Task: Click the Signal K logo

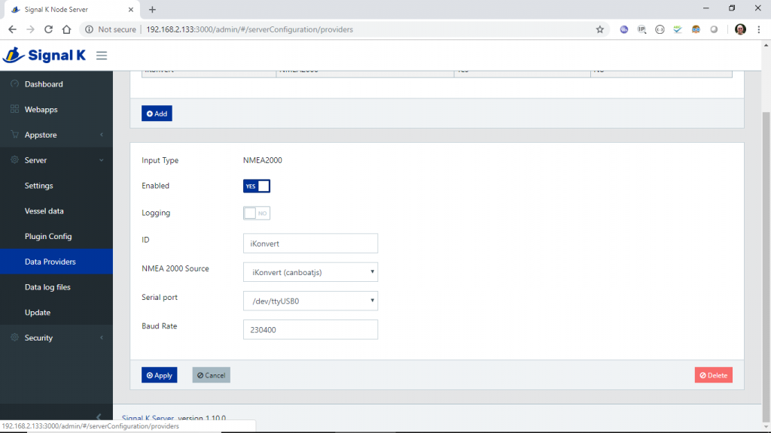Action: click(45, 56)
